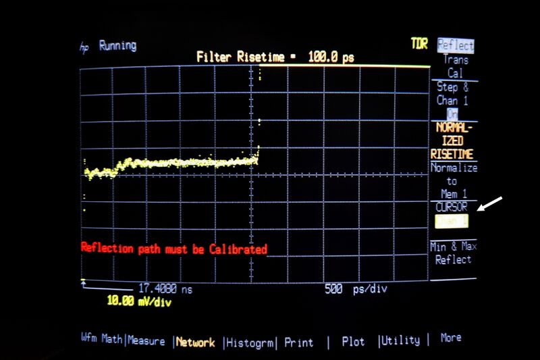Click the 500 ps/div timebase readout

pyautogui.click(x=356, y=289)
